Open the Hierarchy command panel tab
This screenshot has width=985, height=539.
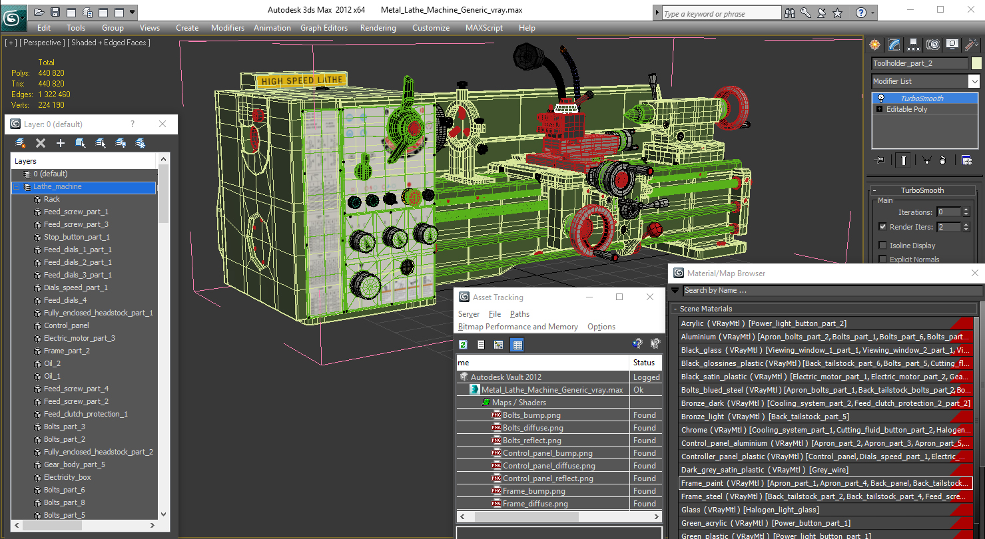(914, 45)
